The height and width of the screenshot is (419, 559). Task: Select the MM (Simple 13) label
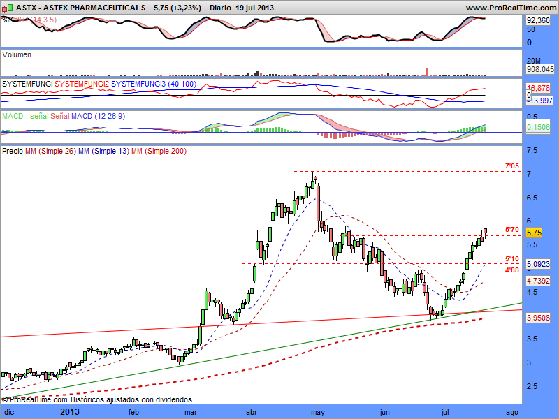[103, 151]
